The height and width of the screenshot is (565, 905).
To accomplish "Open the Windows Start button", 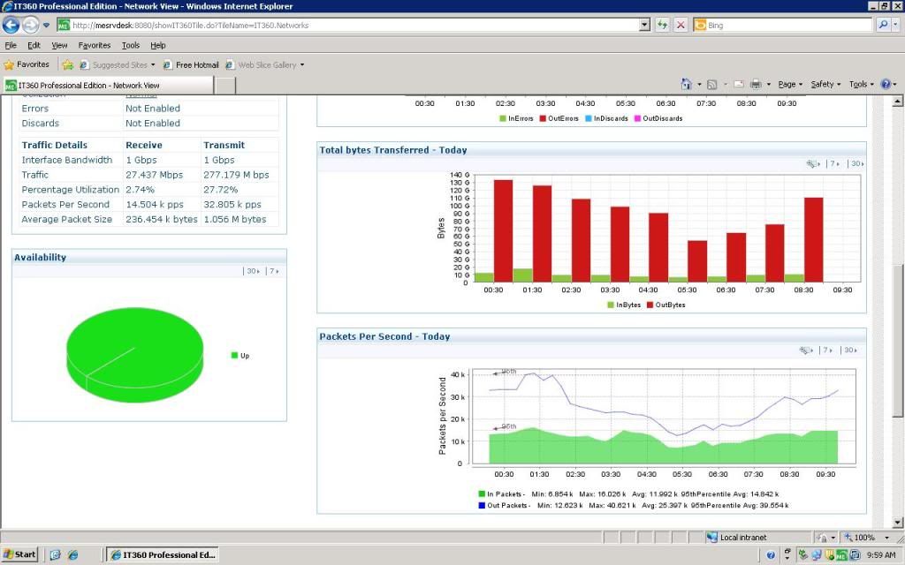I will click(19, 554).
